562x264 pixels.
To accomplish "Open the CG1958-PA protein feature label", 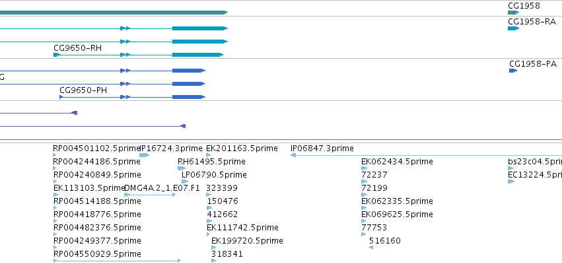I will [x=533, y=64].
